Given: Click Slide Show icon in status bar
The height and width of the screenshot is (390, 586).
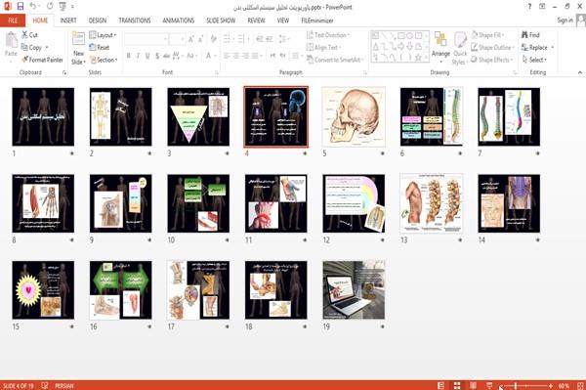Looking at the screenshot, I should [x=489, y=385].
